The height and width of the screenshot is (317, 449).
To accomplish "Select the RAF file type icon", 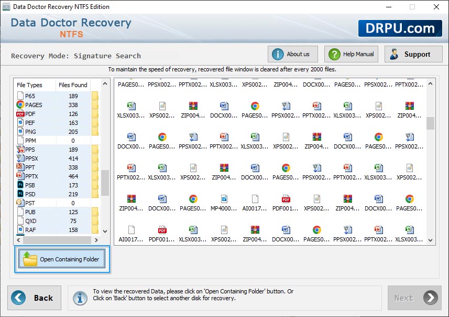I will point(20,229).
